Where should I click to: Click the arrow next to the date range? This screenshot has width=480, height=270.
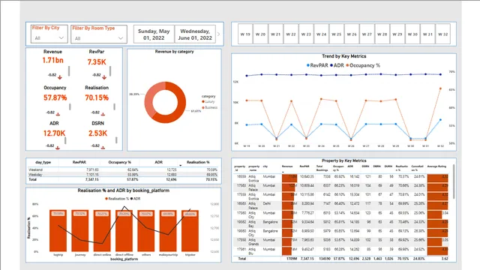(x=218, y=34)
